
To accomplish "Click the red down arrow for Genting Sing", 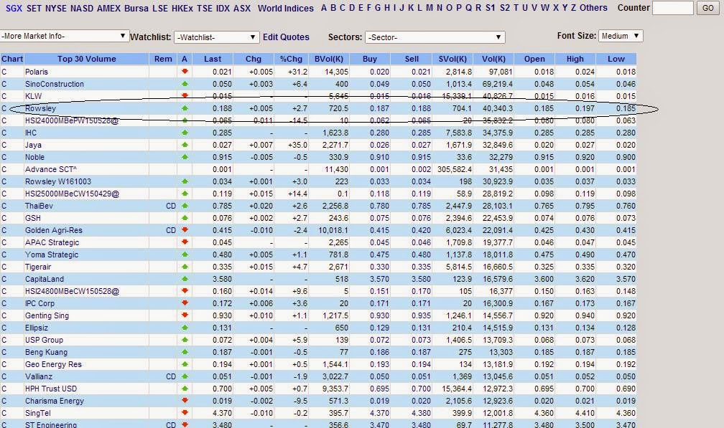I will pyautogui.click(x=185, y=315).
